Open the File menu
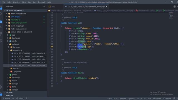 point(4,2)
